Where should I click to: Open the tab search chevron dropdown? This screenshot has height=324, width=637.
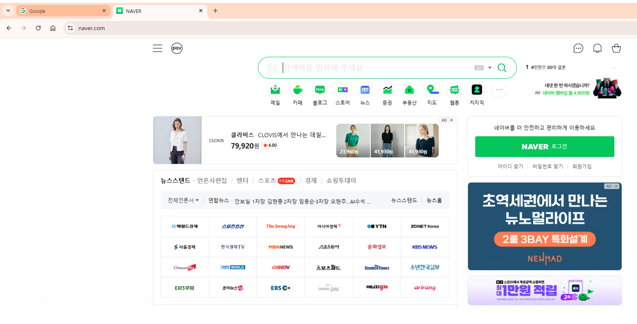click(x=8, y=10)
